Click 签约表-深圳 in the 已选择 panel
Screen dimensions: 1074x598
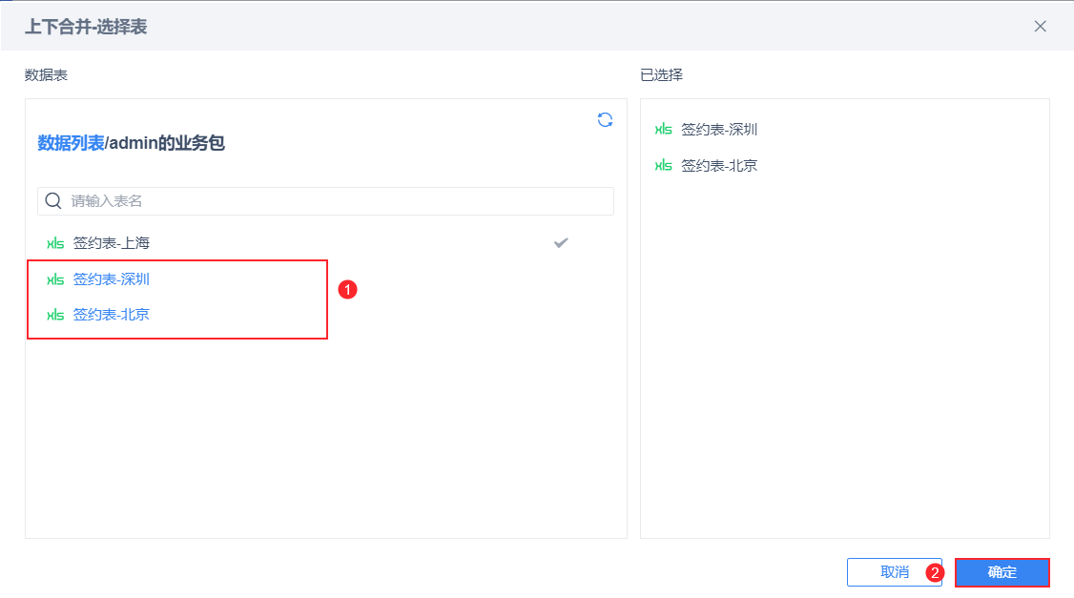719,130
